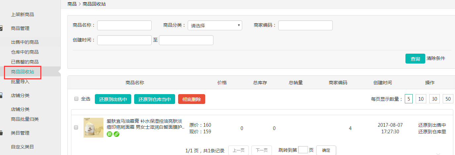This screenshot has height=155, width=455.
Task: Tick the 全选 select-all checkbox
Action: pos(76,99)
